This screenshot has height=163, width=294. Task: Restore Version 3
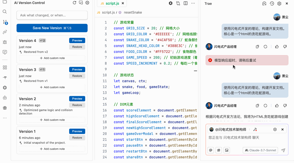tap(77, 76)
